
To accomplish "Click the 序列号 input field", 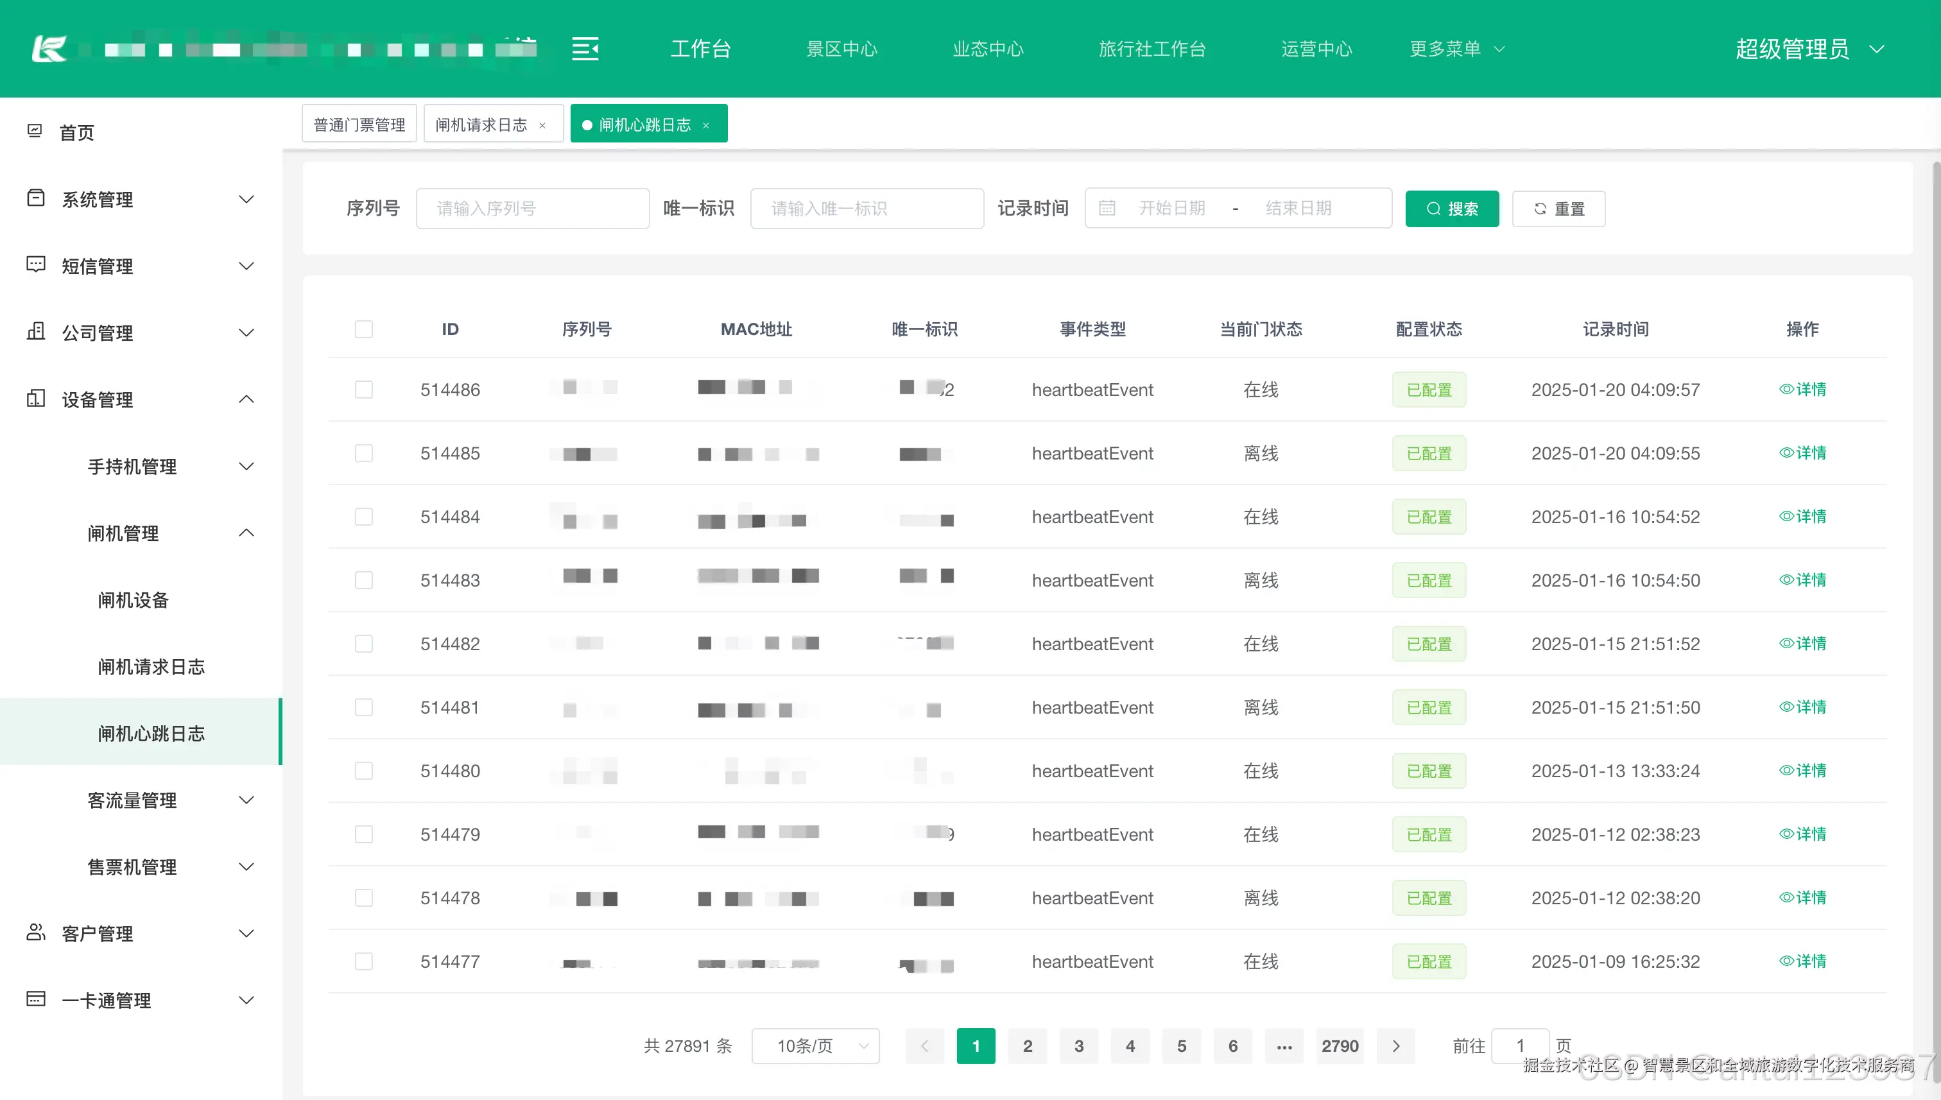I will point(532,209).
